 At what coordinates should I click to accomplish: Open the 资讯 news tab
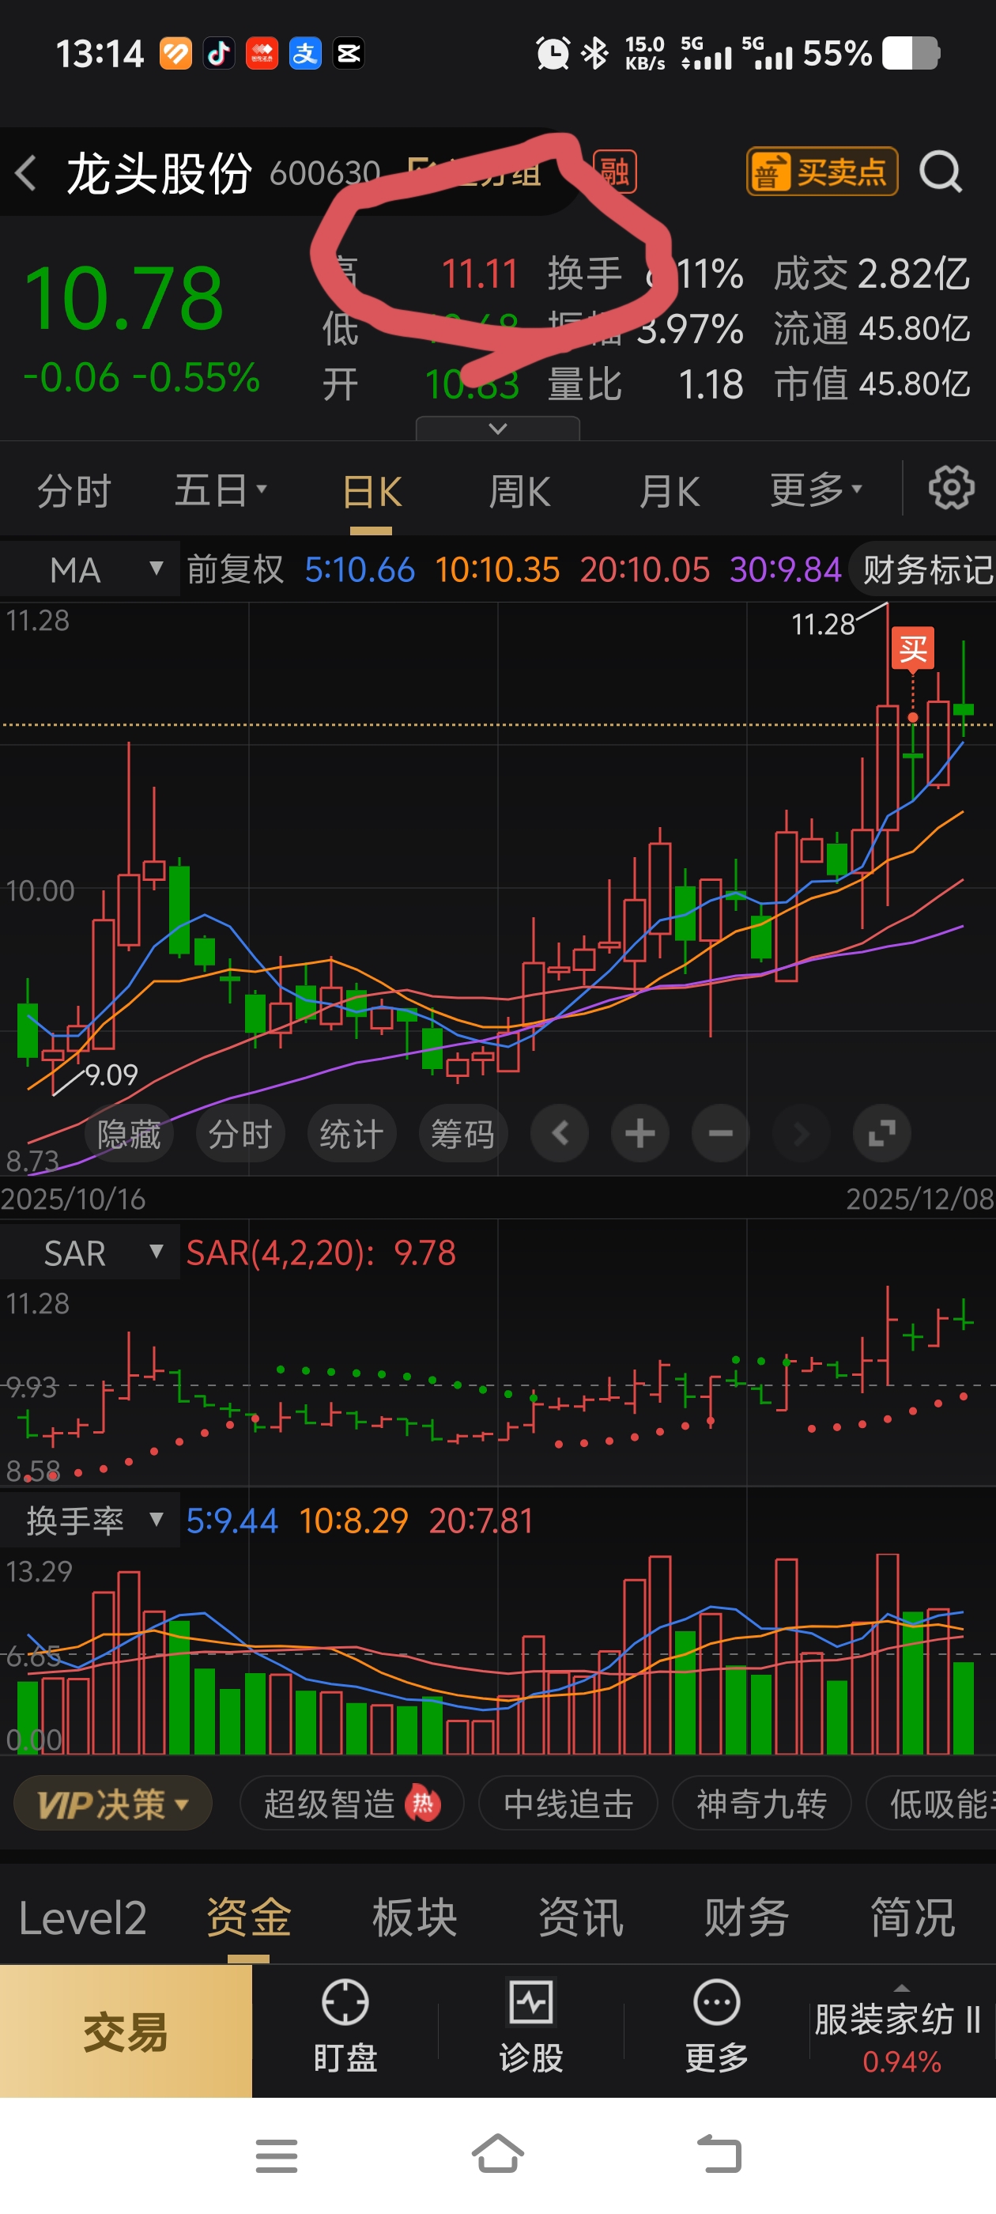580,1917
